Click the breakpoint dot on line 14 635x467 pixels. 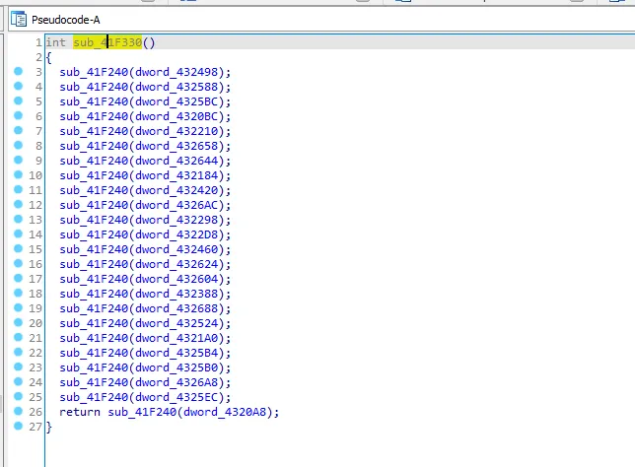[x=18, y=234]
